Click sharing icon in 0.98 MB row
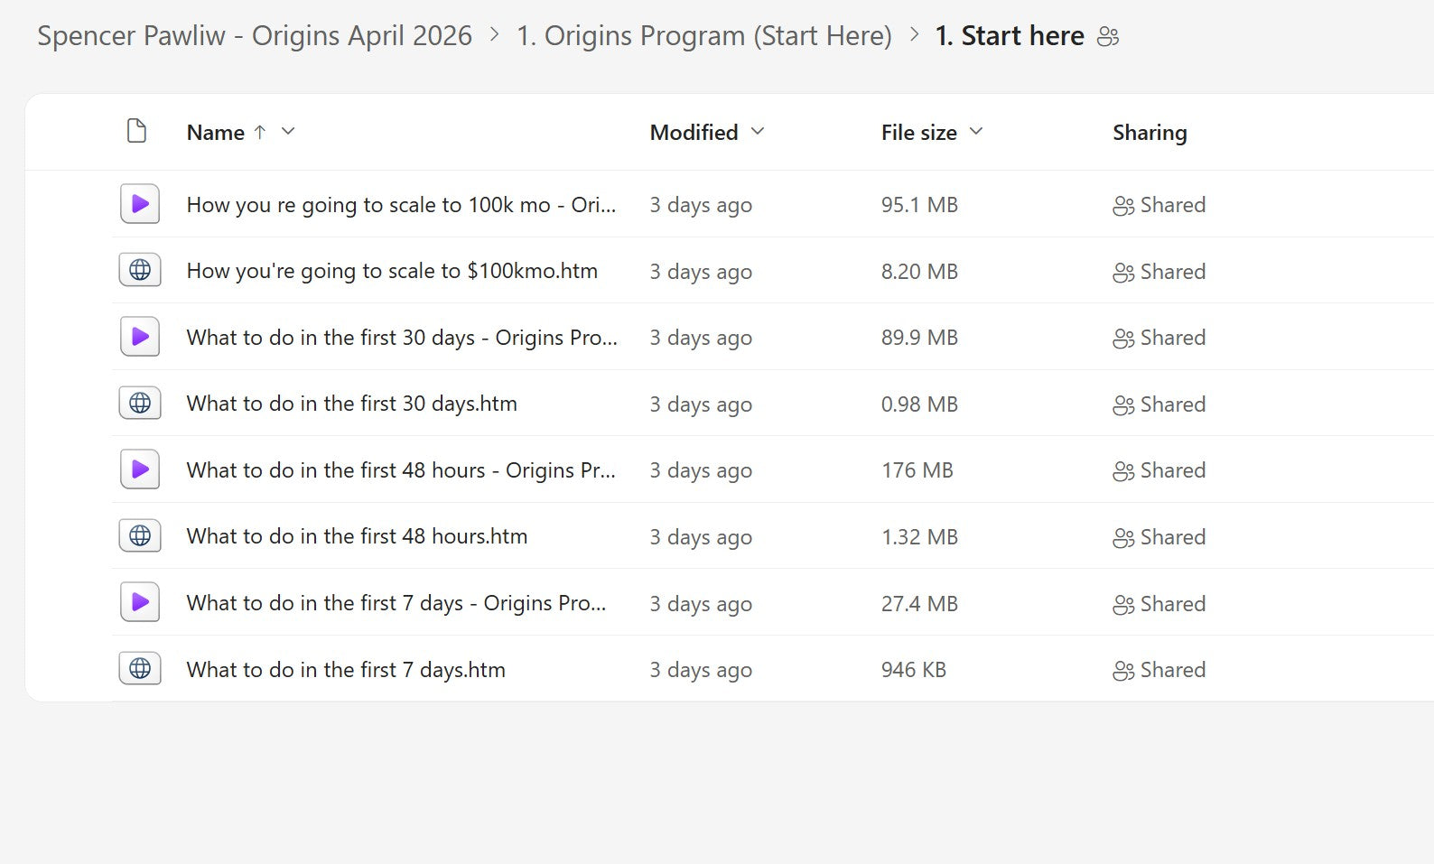1434x864 pixels. click(1123, 405)
